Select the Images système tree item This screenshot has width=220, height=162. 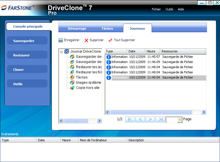coord(88,83)
